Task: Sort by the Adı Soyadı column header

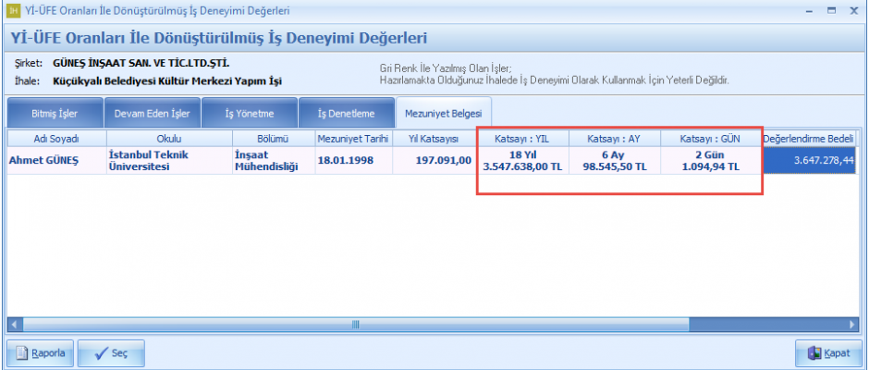Action: (x=57, y=139)
